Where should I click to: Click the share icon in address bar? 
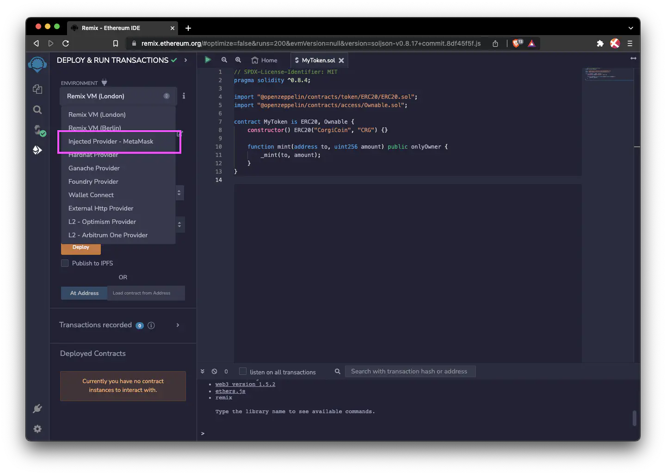tap(495, 43)
